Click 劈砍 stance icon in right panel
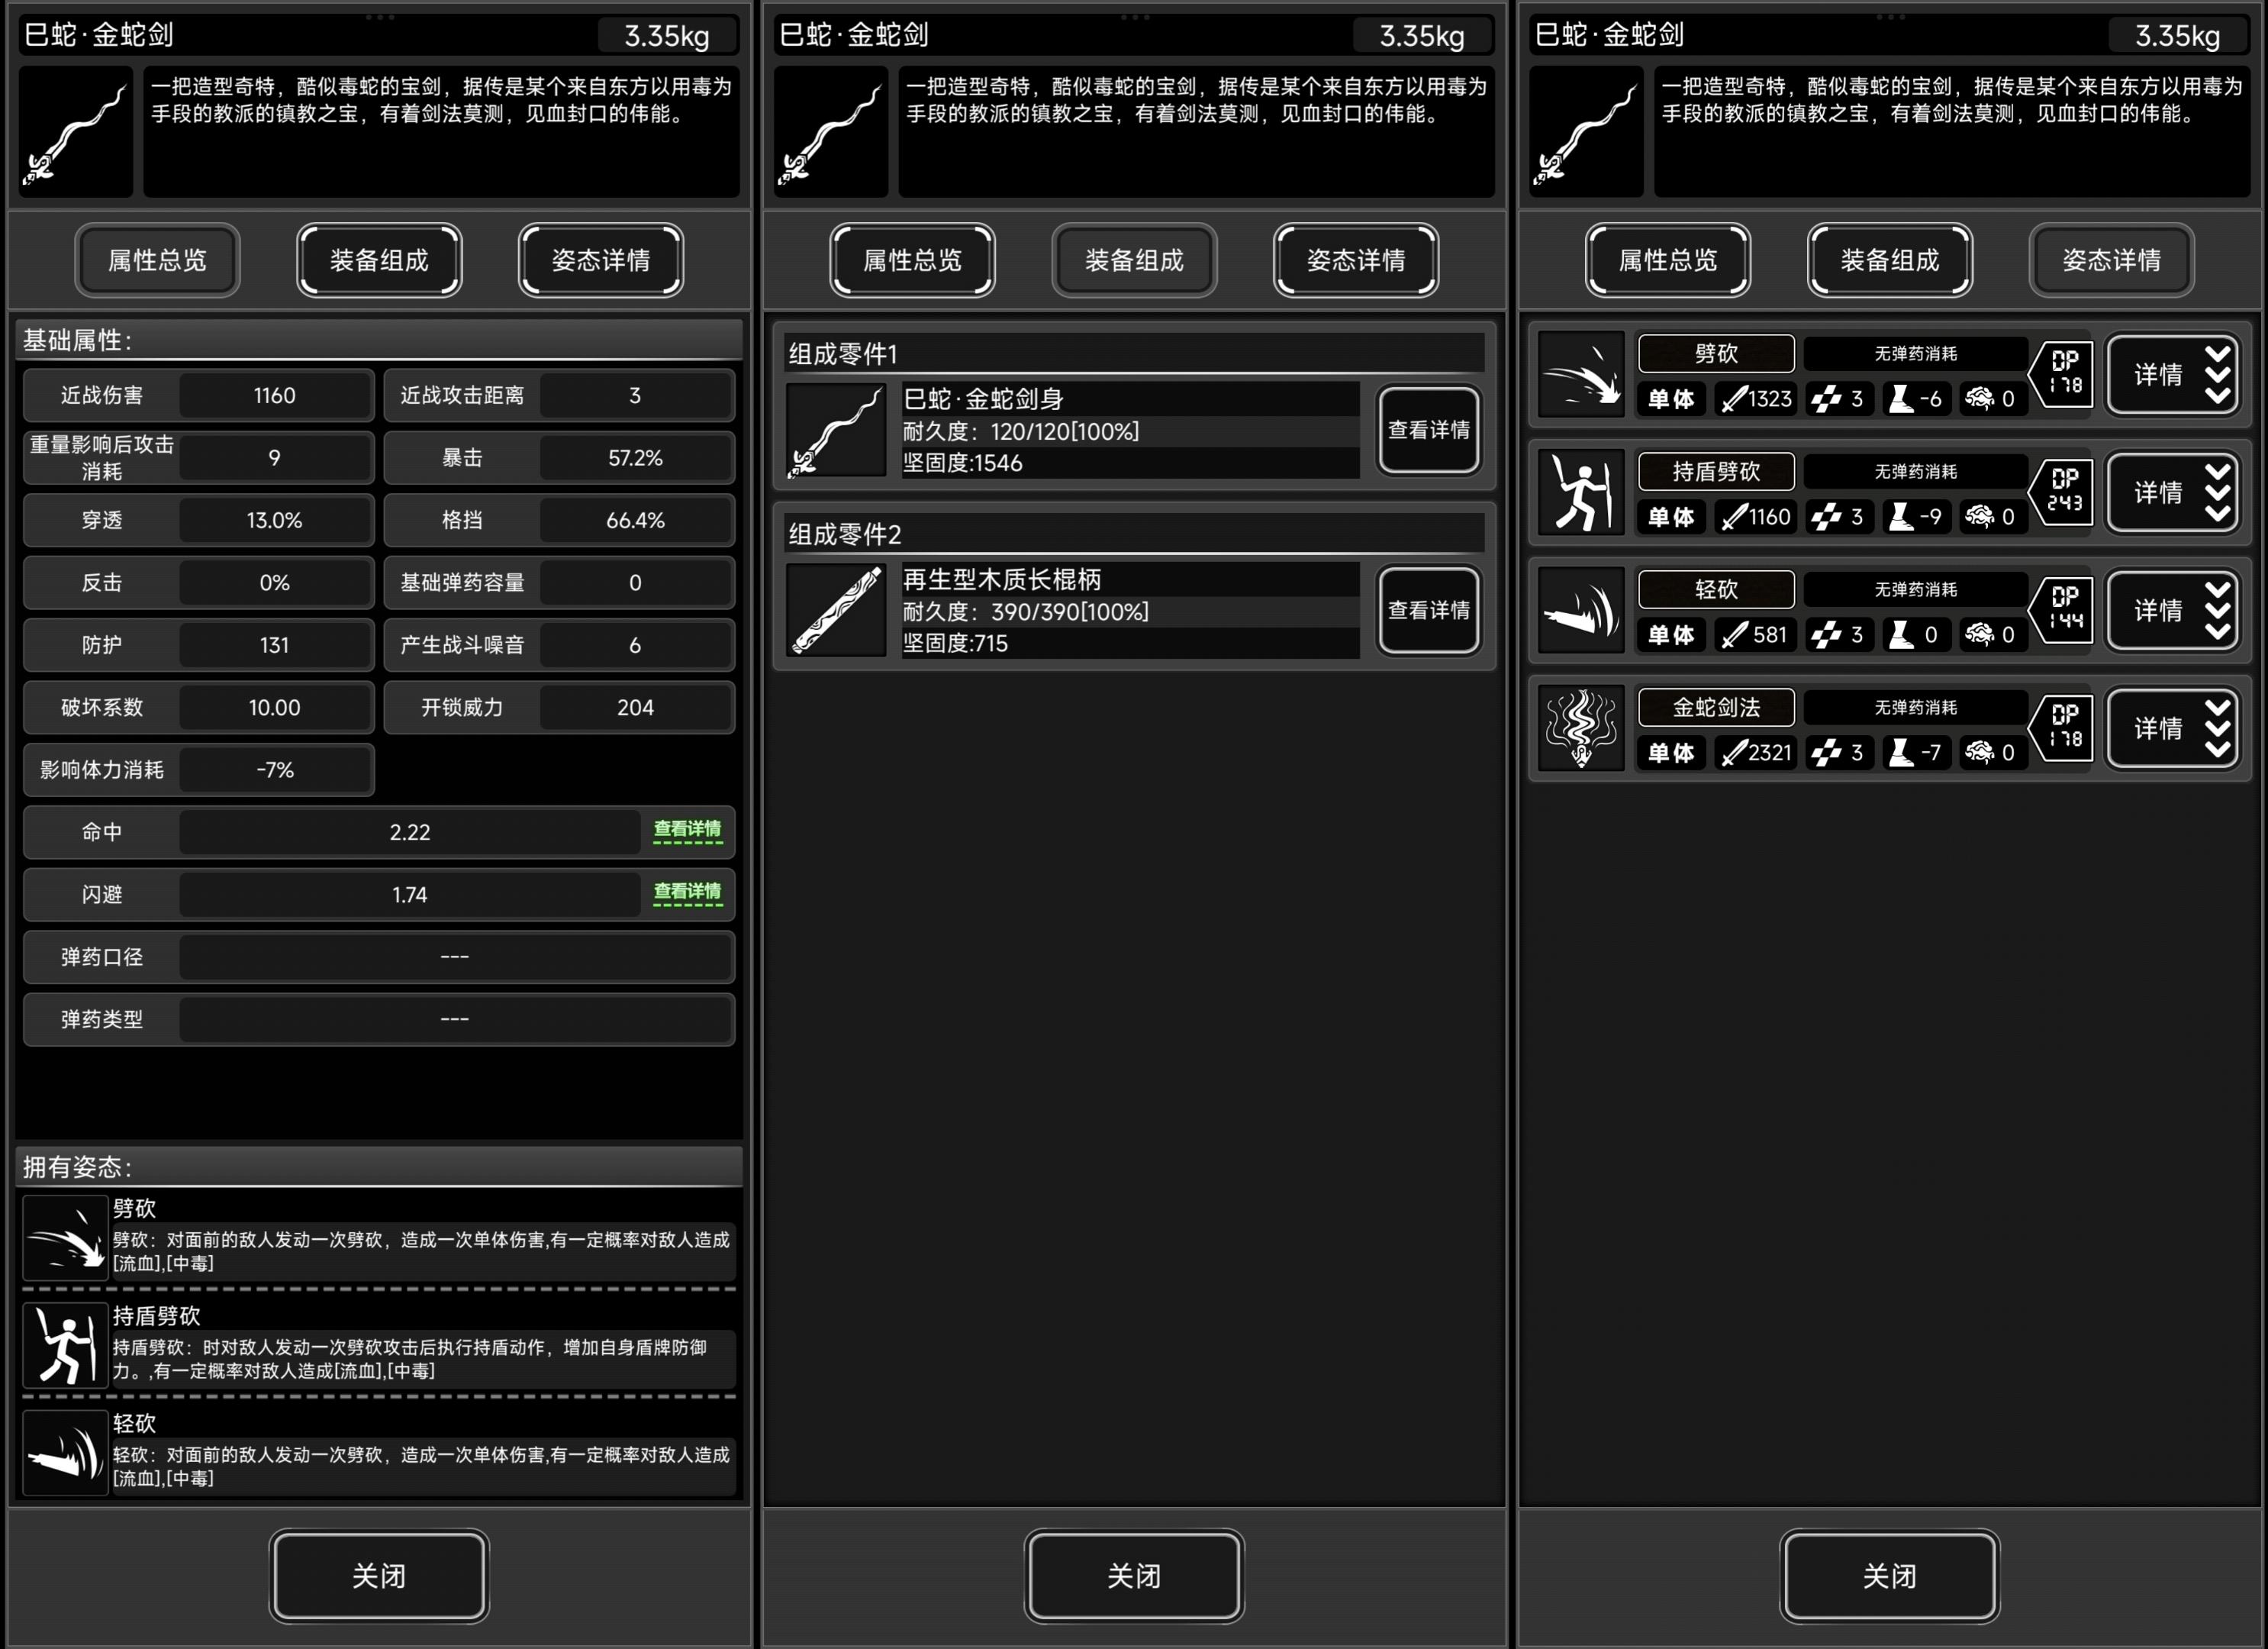 1581,376
